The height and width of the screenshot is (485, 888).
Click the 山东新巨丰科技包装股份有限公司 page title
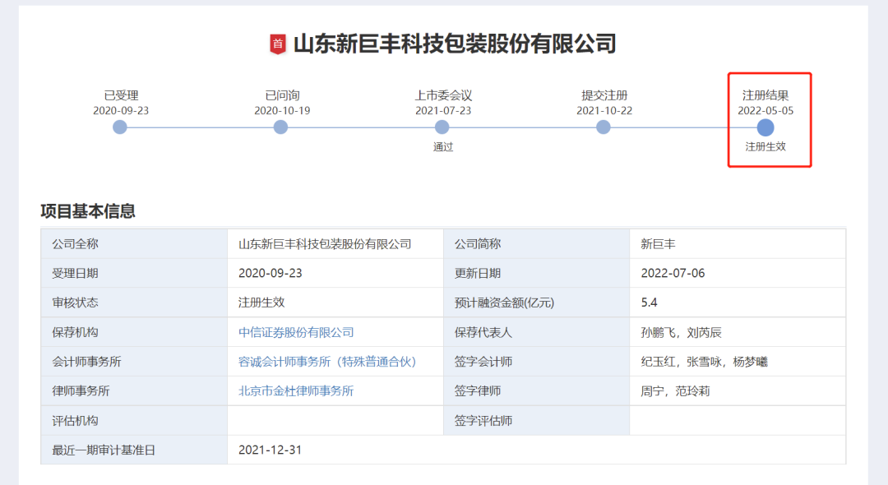(455, 44)
